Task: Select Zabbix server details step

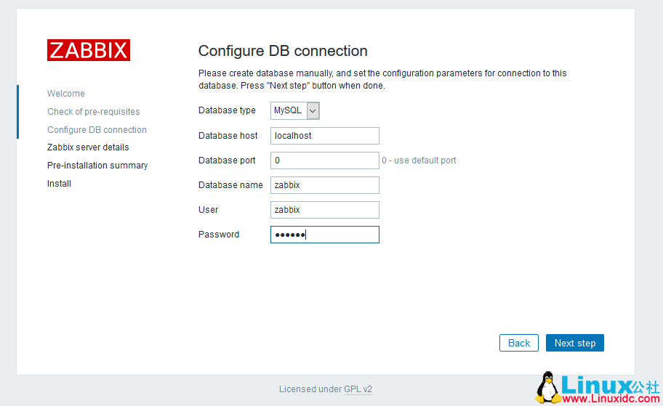Action: pyautogui.click(x=88, y=147)
